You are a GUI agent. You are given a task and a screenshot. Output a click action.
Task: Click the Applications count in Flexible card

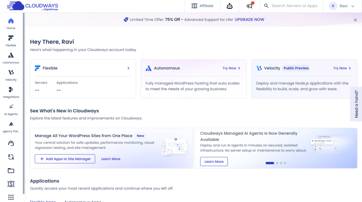pos(59,90)
